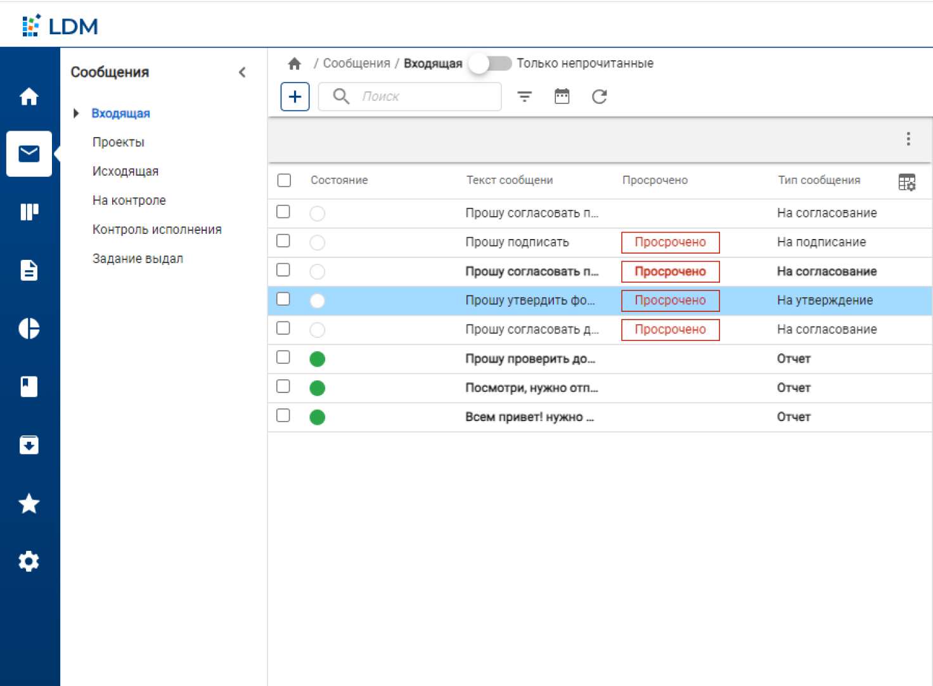933x686 pixels.
Task: Click the Просрочено badge in На утверждение row
Action: tap(671, 301)
